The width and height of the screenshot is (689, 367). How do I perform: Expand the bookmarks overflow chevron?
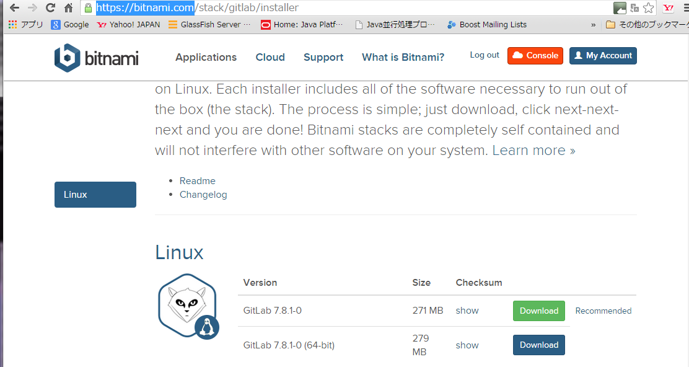593,25
